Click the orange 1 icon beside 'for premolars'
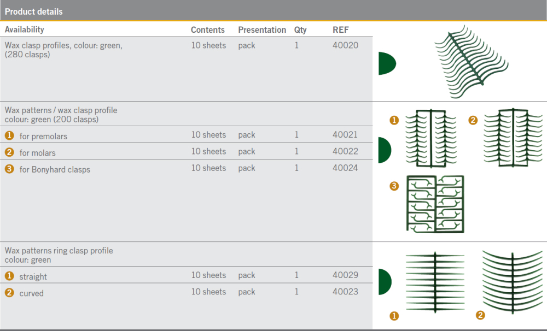Screen dimensions: 547x331 pos(9,135)
